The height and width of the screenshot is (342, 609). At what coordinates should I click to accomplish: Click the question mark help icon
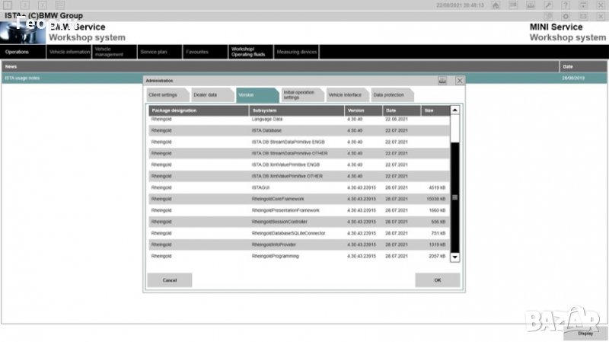coord(565,5)
